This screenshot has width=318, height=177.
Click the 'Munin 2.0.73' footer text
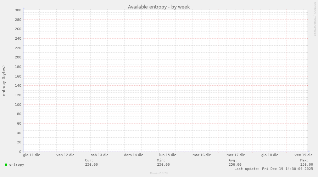tap(159, 173)
